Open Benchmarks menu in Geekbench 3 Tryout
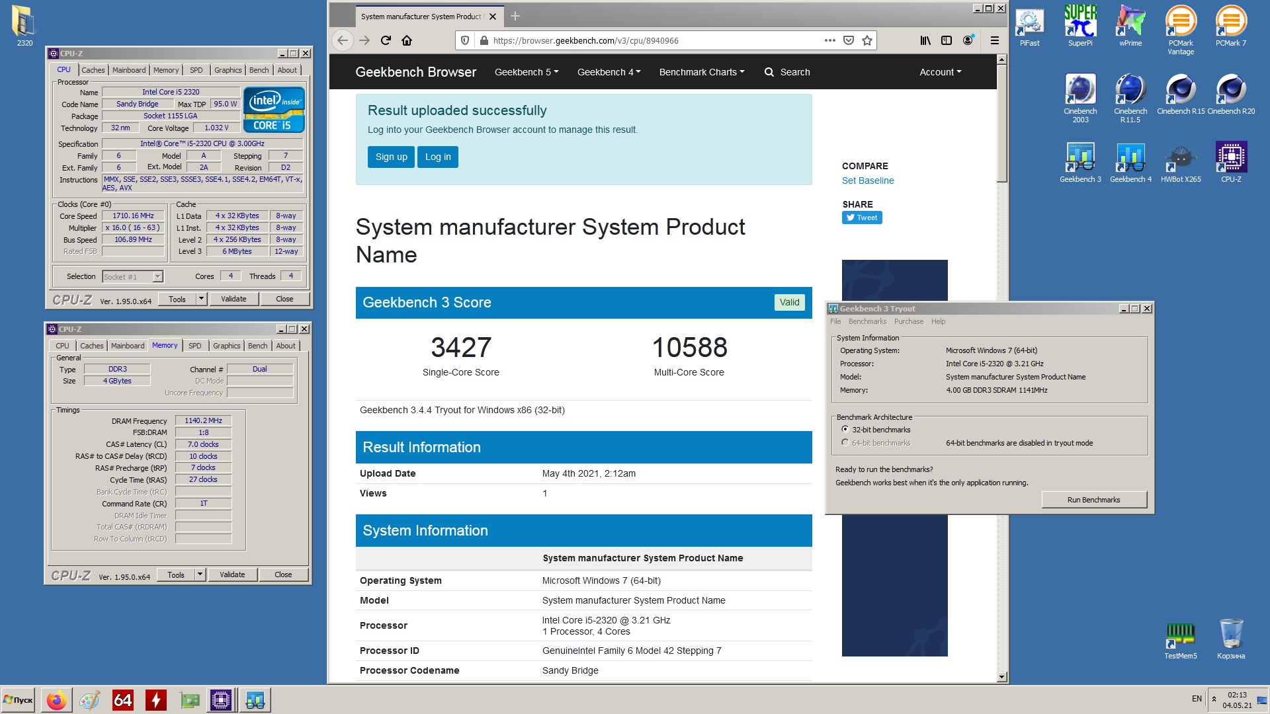 pyautogui.click(x=867, y=321)
